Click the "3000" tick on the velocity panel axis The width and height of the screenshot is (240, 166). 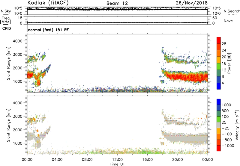[17, 116]
